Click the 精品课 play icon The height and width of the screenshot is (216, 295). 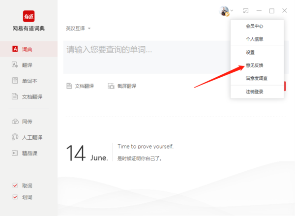pyautogui.click(x=15, y=153)
